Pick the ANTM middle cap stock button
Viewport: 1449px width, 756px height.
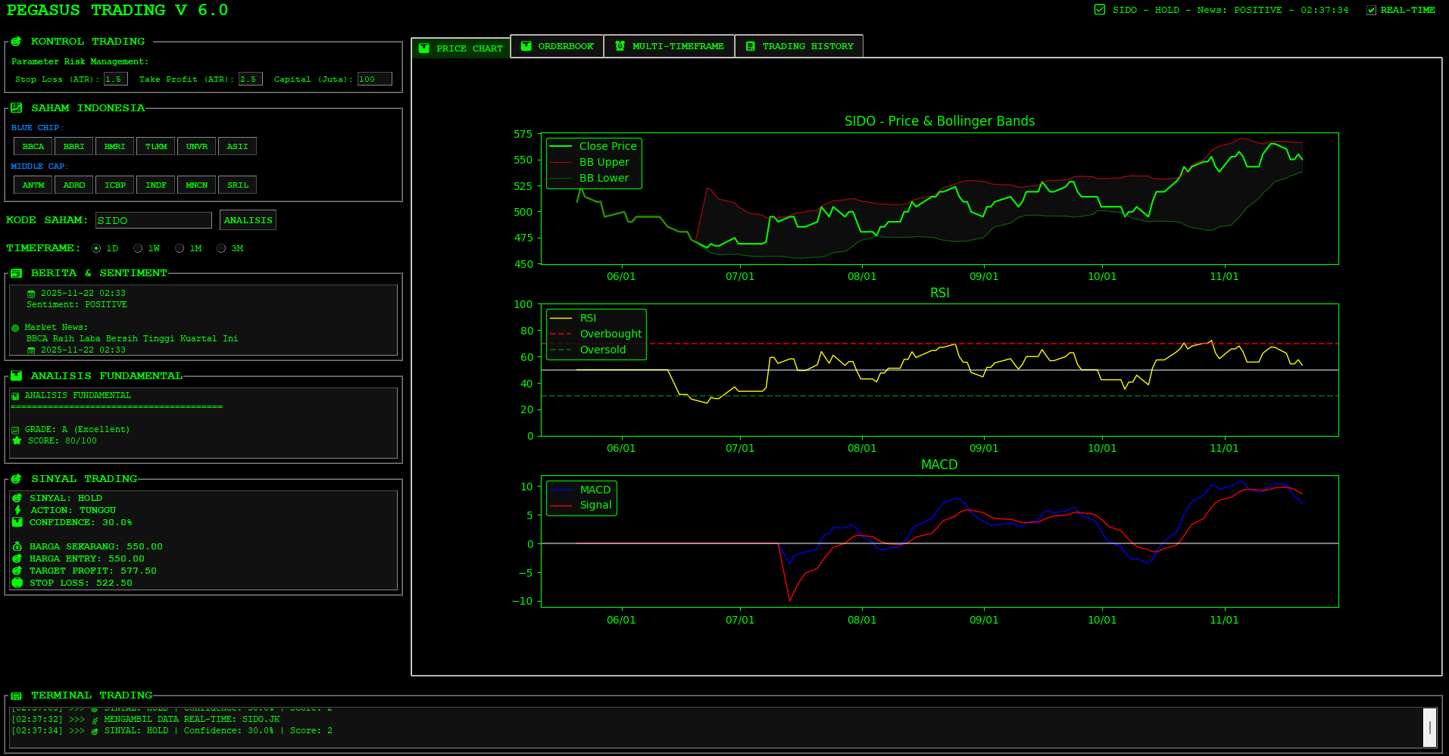[33, 185]
